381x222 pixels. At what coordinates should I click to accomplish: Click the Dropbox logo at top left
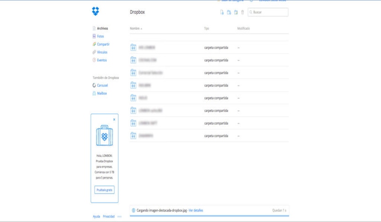95,11
